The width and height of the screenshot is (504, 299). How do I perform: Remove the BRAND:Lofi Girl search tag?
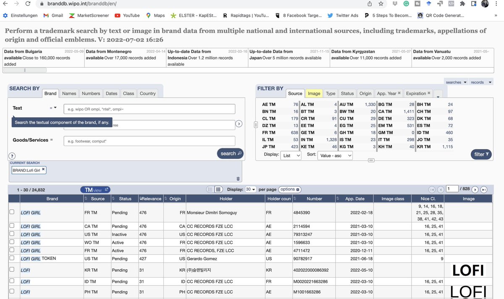(43, 169)
